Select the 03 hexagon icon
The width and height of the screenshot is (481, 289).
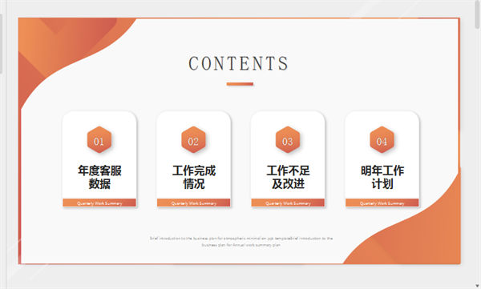tap(288, 140)
